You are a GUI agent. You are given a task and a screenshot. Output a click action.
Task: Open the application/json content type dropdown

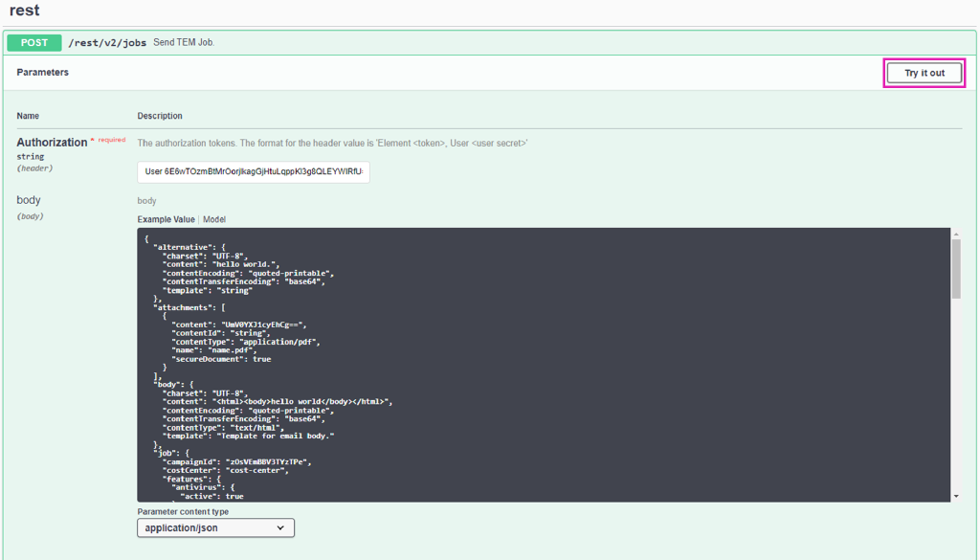coord(215,527)
